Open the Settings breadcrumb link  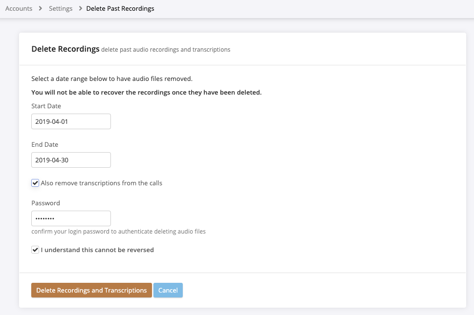pyautogui.click(x=61, y=8)
